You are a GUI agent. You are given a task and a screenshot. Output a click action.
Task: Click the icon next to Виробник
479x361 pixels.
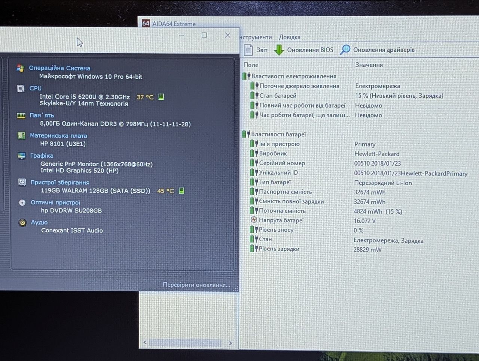tap(254, 153)
